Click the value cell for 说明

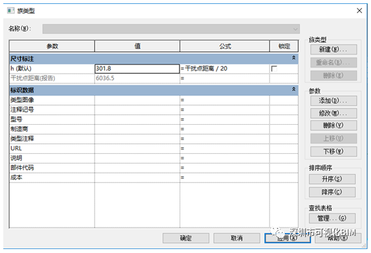(x=137, y=158)
